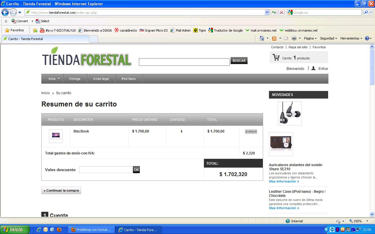Viewport: 375px width, 234px height.
Task: Click the OK voucher button
Action: click(x=136, y=170)
